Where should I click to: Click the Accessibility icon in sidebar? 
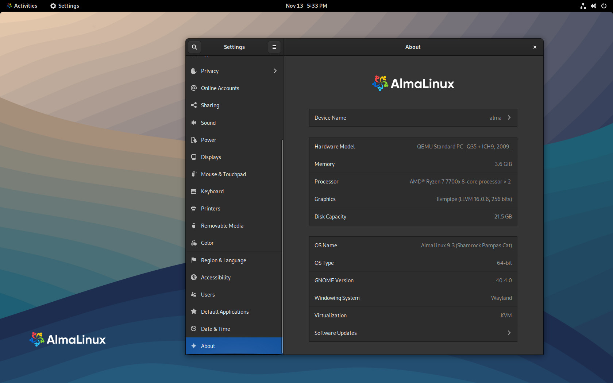[x=194, y=277]
